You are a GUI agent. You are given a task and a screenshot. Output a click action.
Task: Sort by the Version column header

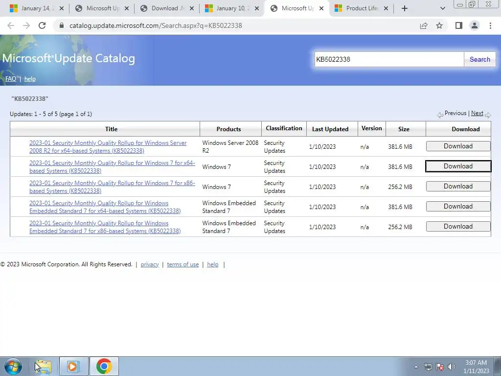point(372,128)
